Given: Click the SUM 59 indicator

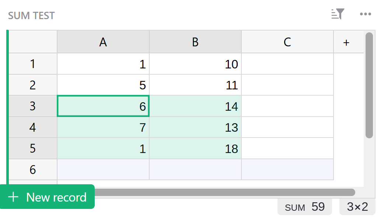Looking at the screenshot, I should point(305,207).
